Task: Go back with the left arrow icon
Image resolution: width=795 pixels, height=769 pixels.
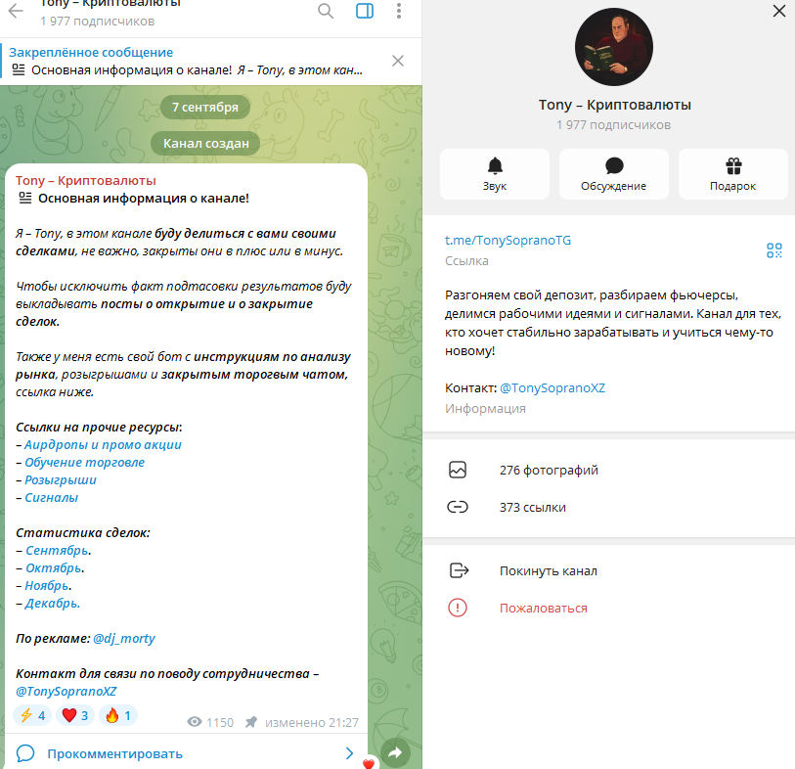Action: [x=16, y=11]
